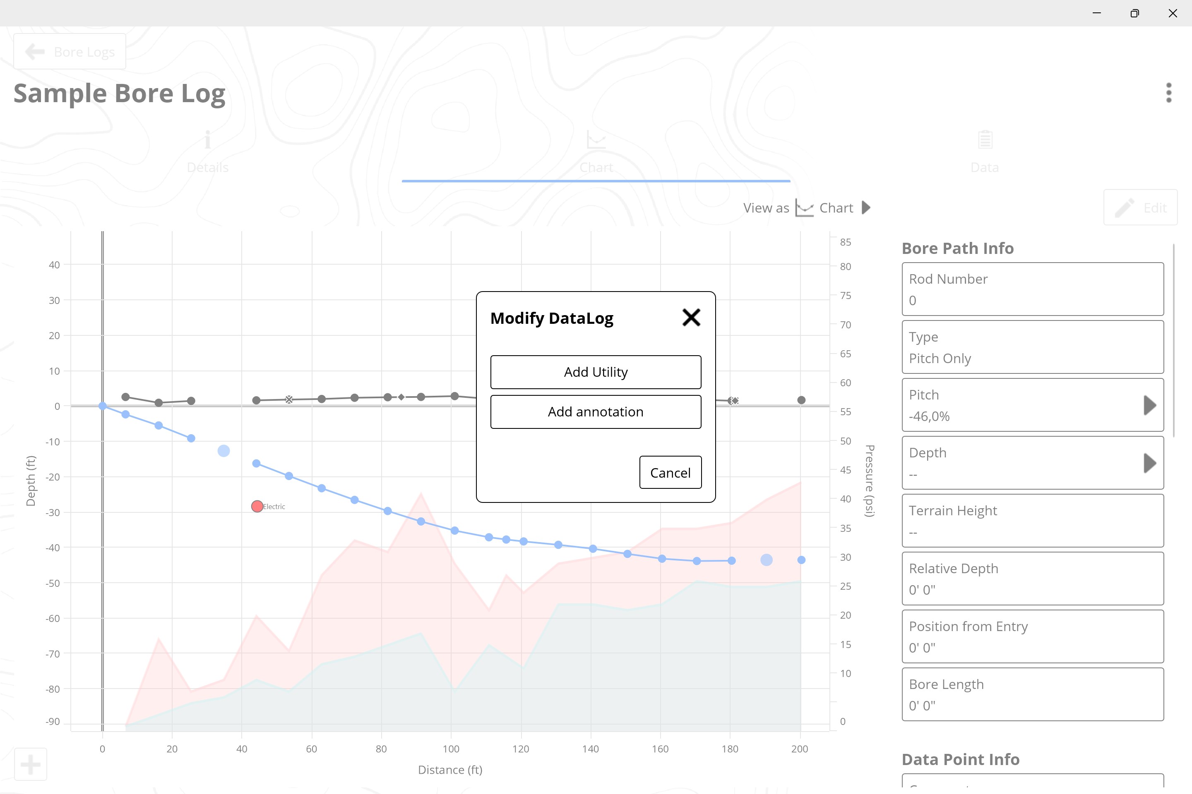The width and height of the screenshot is (1192, 794).
Task: Switch to the Details tab
Action: pyautogui.click(x=207, y=152)
